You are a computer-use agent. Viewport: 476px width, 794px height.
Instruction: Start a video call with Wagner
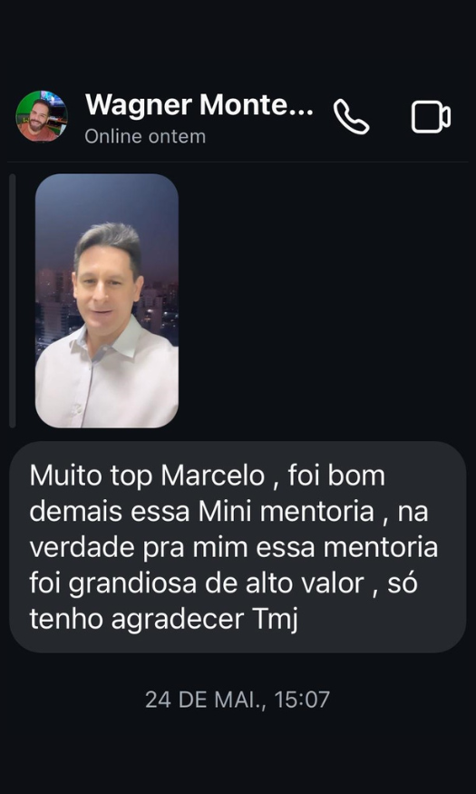click(x=431, y=117)
